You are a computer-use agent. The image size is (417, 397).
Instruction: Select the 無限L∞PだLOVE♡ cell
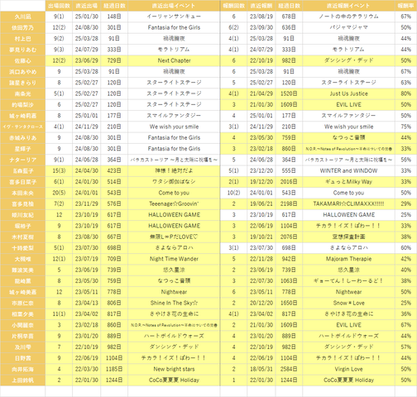pos(174,237)
